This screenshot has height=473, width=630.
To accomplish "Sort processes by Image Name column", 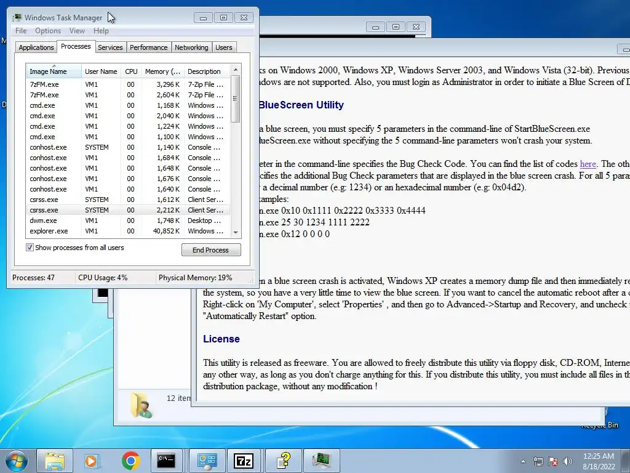I will pos(54,71).
